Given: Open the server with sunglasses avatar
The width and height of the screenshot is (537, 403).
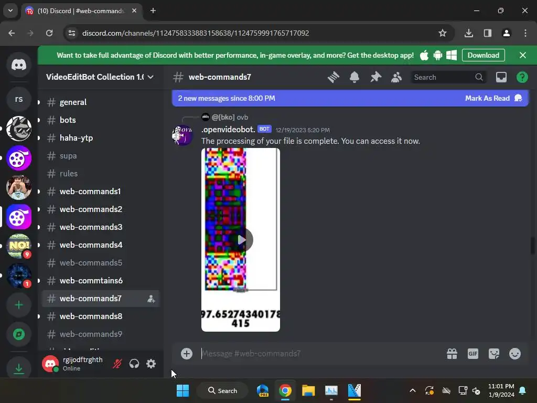Looking at the screenshot, I should click(19, 129).
